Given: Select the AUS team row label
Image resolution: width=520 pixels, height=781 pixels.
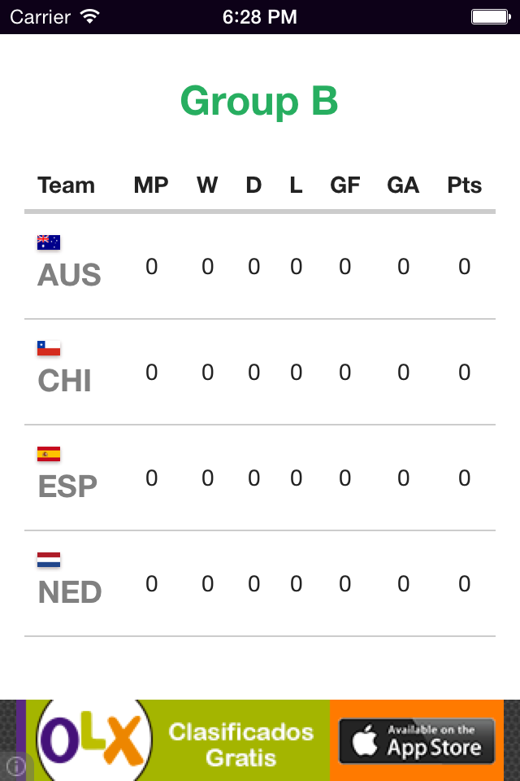Looking at the screenshot, I should 69,274.
